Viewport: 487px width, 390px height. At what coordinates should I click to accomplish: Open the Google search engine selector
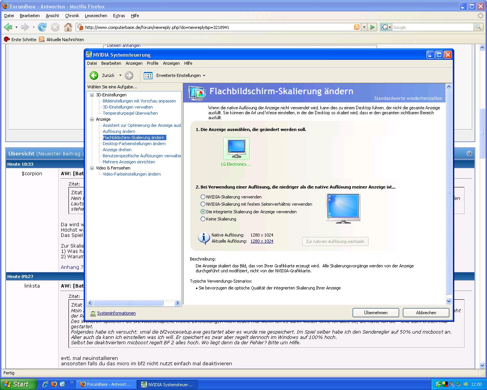pos(386,27)
